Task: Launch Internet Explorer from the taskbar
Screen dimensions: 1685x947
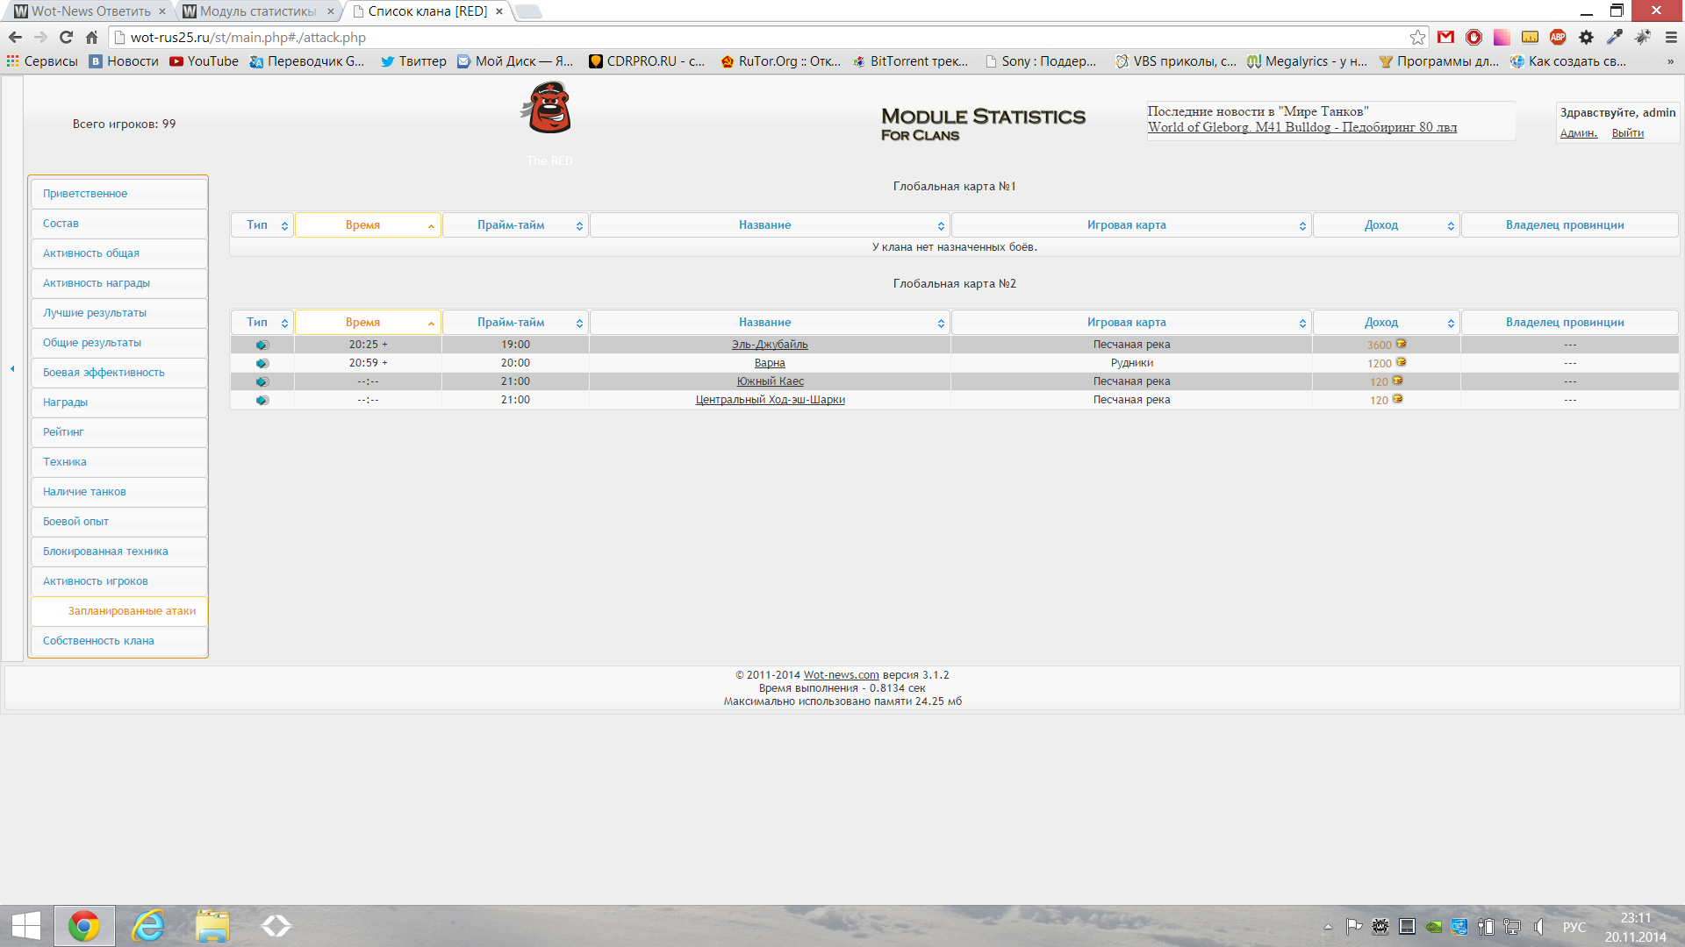Action: pos(148,926)
